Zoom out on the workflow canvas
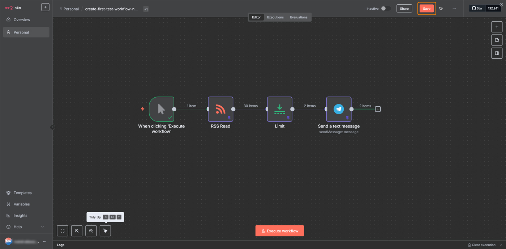This screenshot has height=249, width=506. point(91,231)
